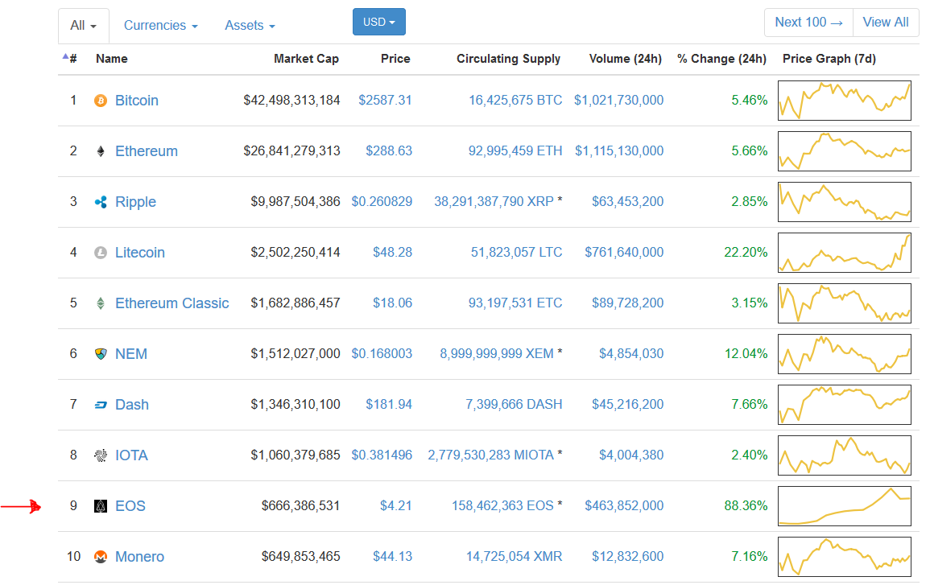Click the NEM logo icon

point(101,354)
